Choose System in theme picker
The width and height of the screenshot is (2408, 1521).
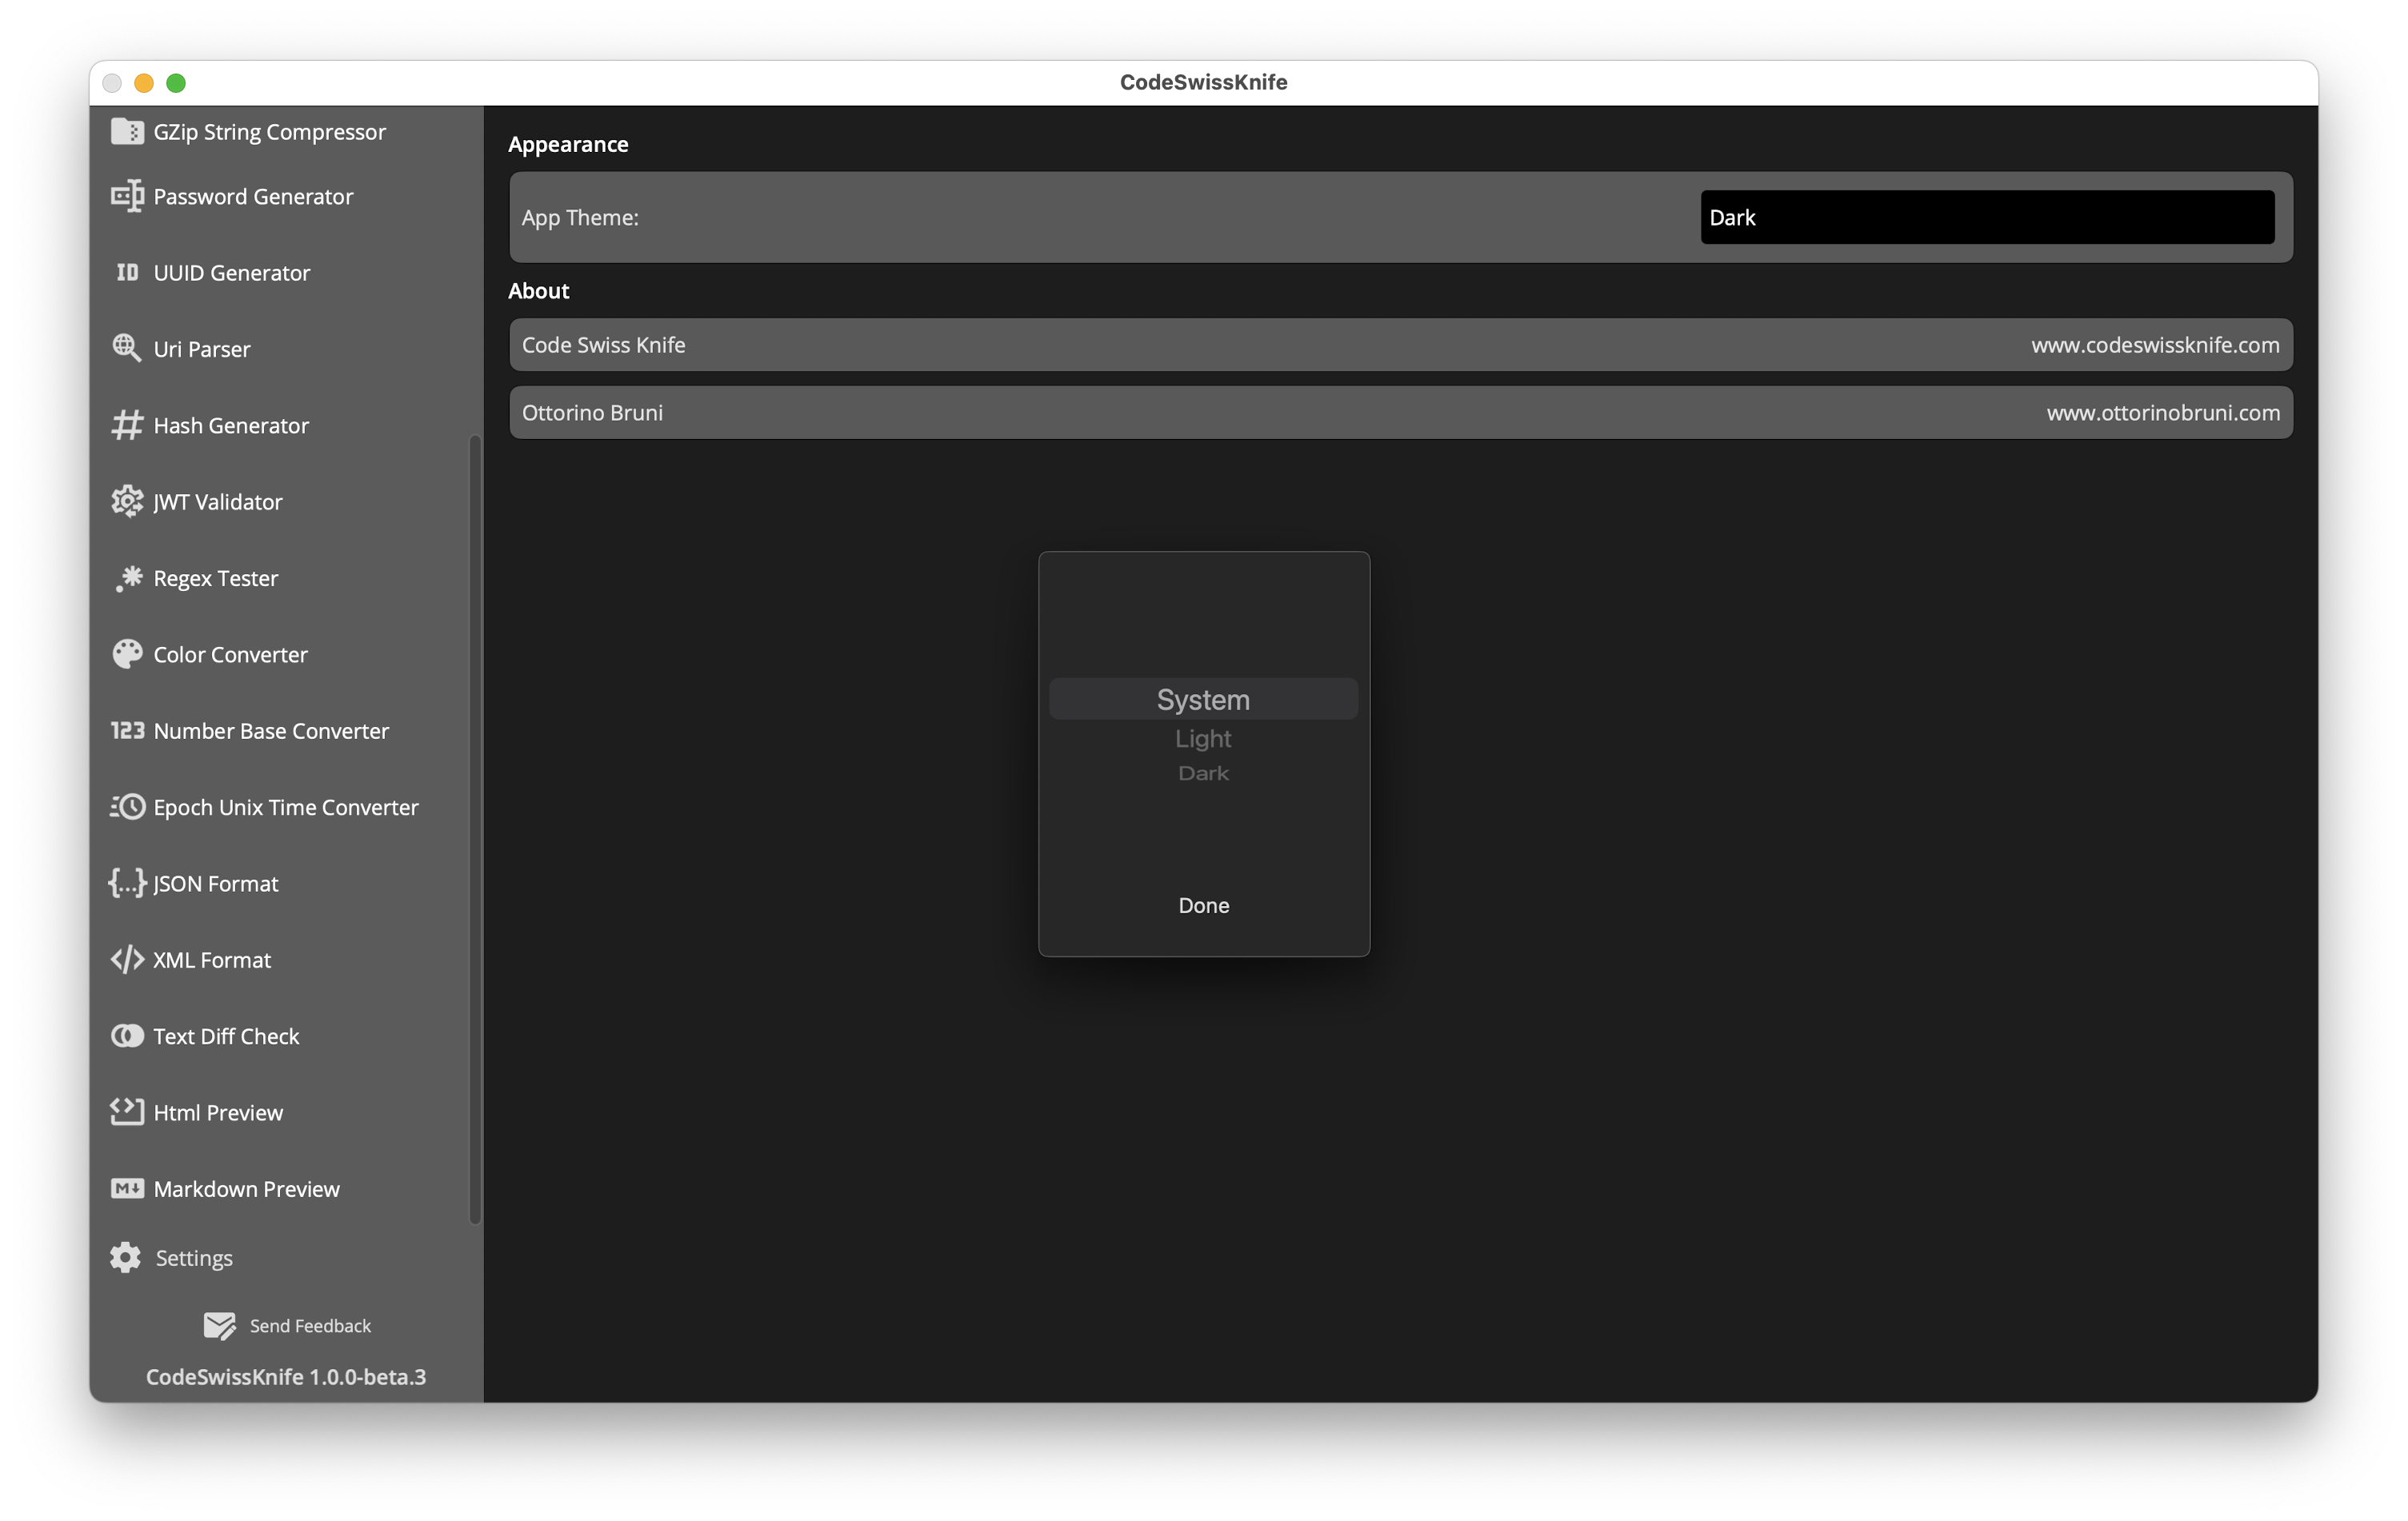point(1203,700)
